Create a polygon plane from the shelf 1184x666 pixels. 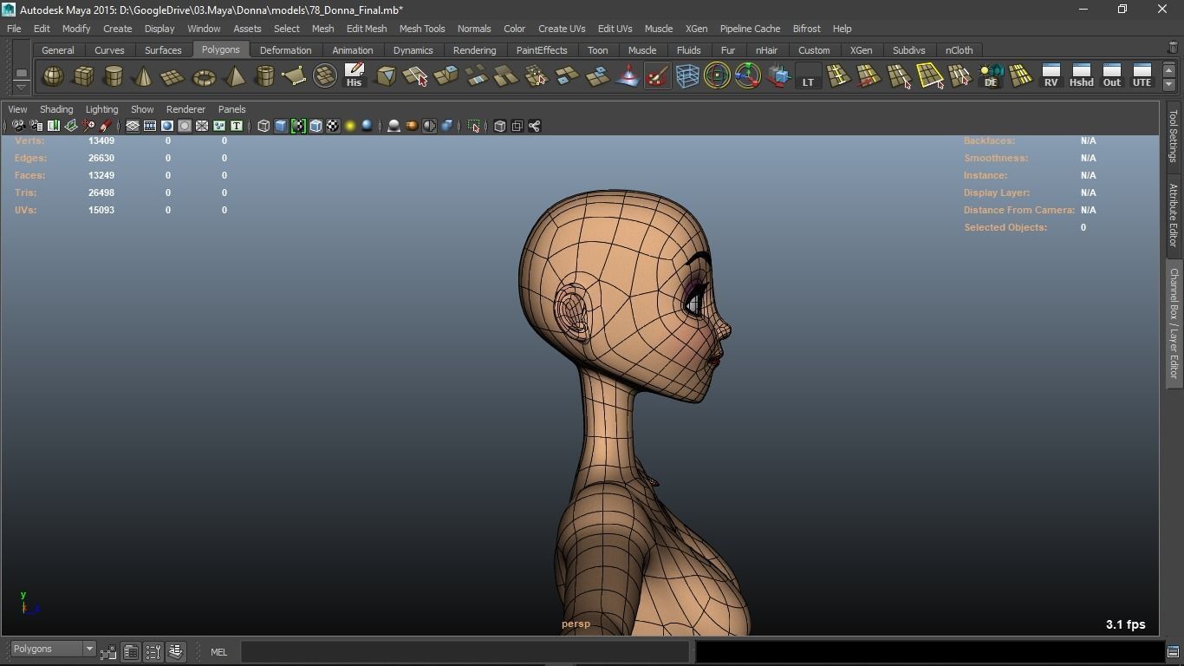(173, 76)
